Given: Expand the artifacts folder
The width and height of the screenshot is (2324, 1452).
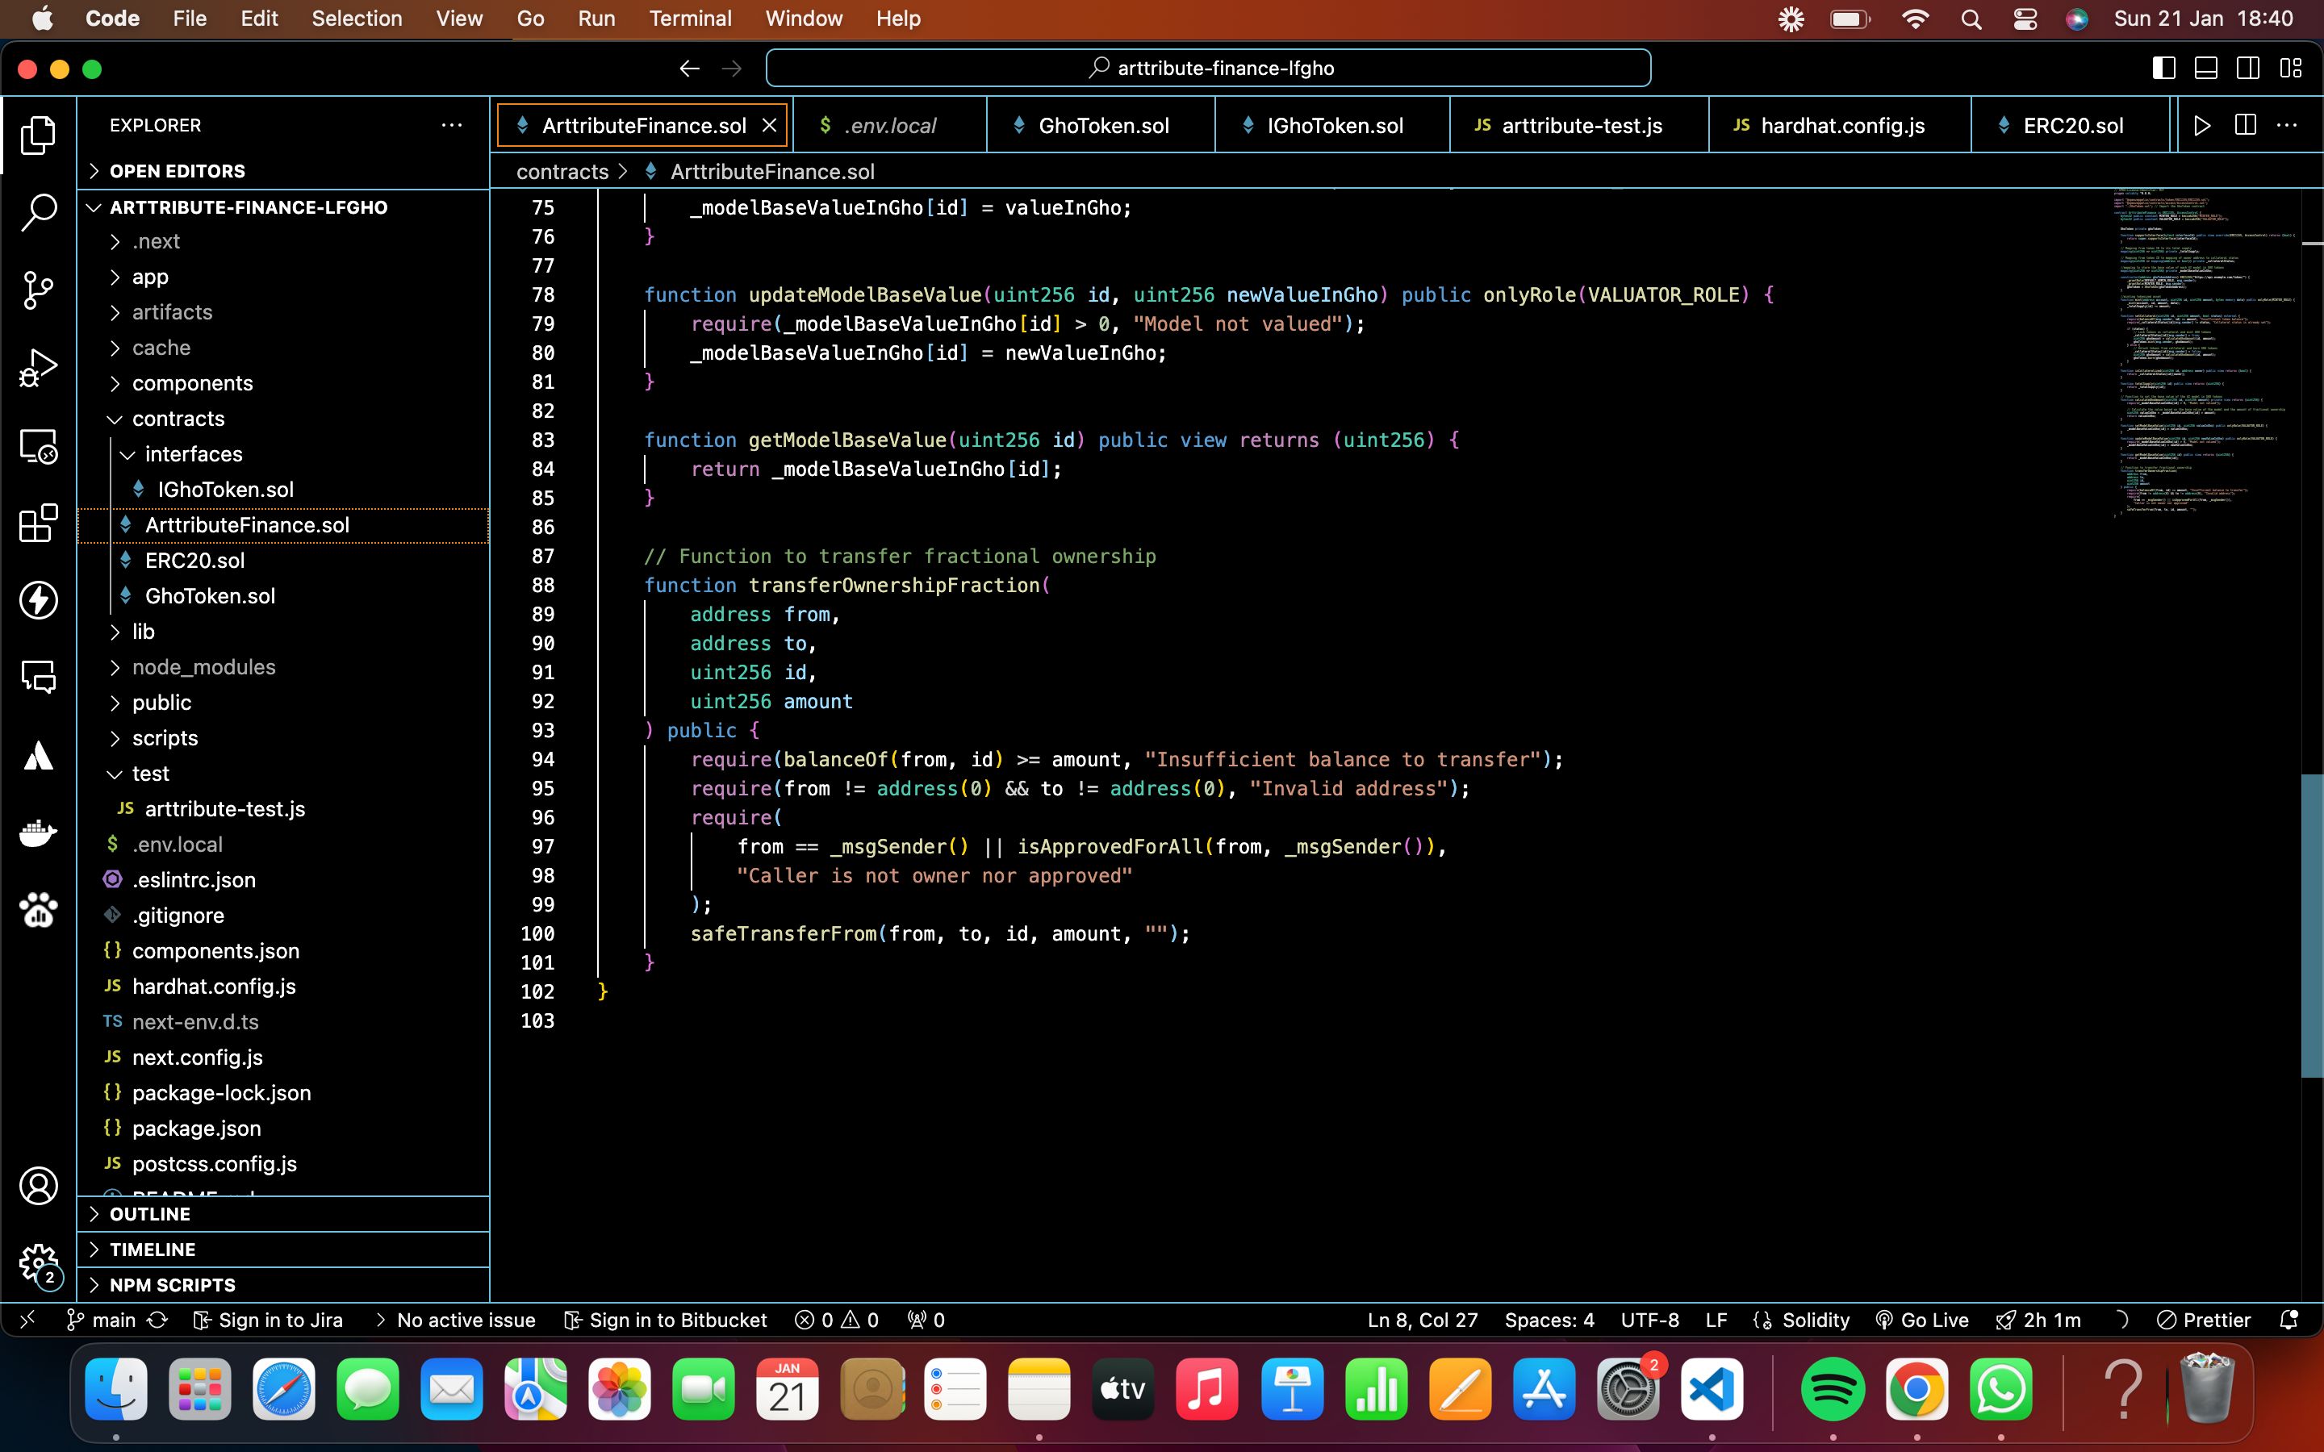Looking at the screenshot, I should [283, 312].
